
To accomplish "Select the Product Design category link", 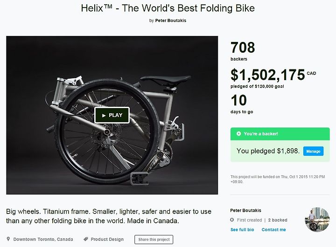I will [107, 239].
